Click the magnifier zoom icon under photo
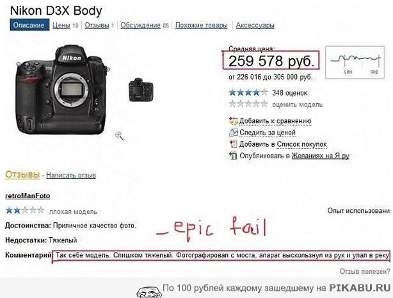Viewport: 393px width, 298px height. pyautogui.click(x=119, y=136)
